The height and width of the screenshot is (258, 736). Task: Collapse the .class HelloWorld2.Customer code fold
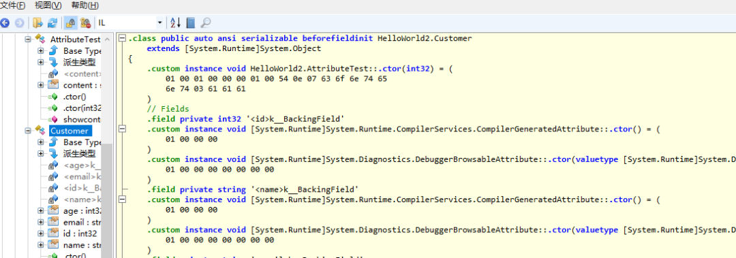pyautogui.click(x=122, y=39)
